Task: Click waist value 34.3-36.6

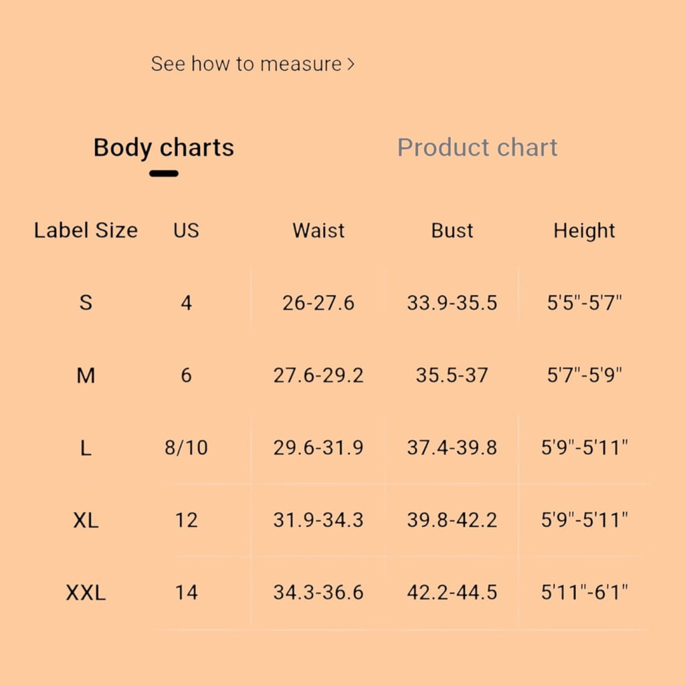Action: (318, 593)
